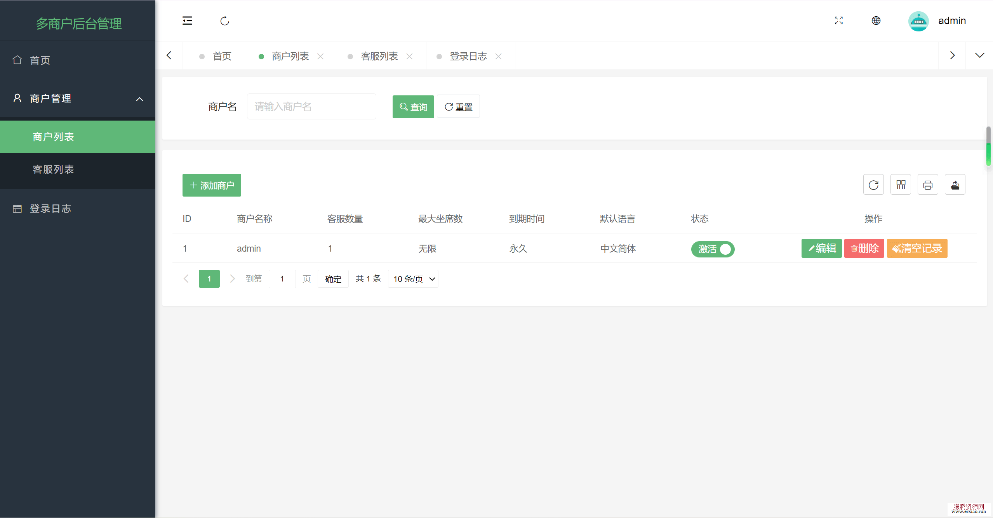Open the column filter grid icon
Screen dimensions: 993x518
click(901, 185)
